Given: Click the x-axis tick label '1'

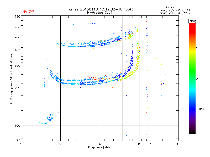Looking at the screenshot, I should tap(21, 144).
